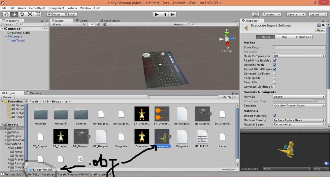The image size is (330, 177).
Task: Open the Layout dropdown
Action: click(317, 15)
